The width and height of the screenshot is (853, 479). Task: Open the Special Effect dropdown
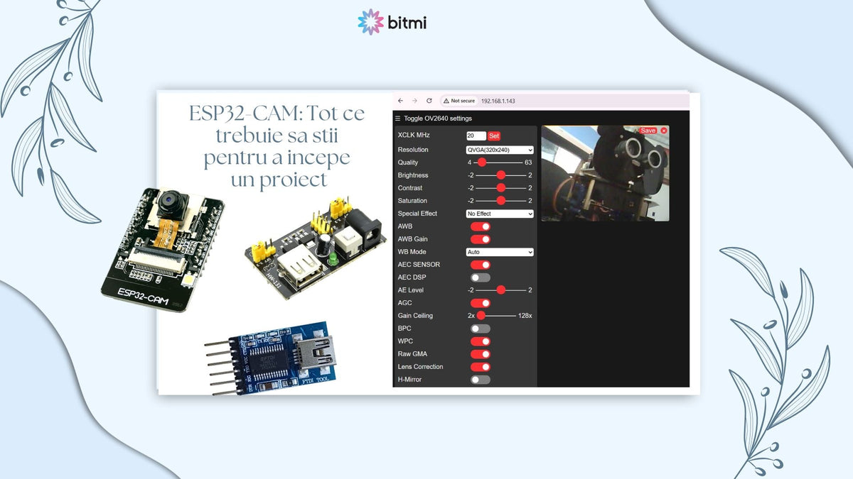(x=500, y=214)
